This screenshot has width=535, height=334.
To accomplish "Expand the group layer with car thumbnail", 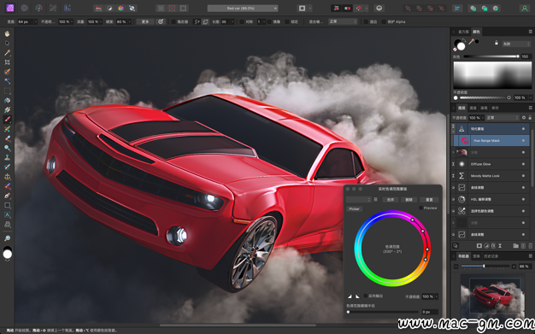I will [454, 152].
